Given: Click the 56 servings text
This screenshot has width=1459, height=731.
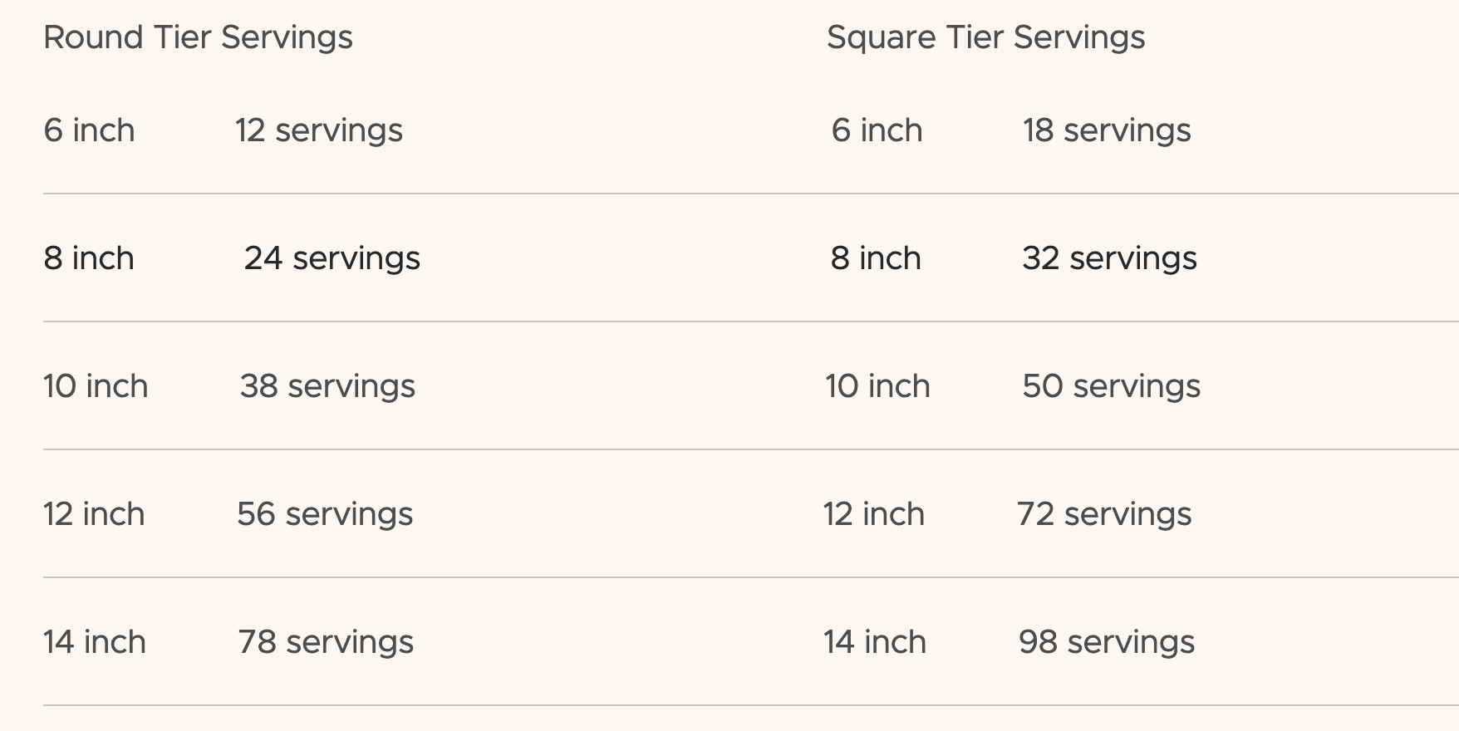Looking at the screenshot, I should (325, 514).
